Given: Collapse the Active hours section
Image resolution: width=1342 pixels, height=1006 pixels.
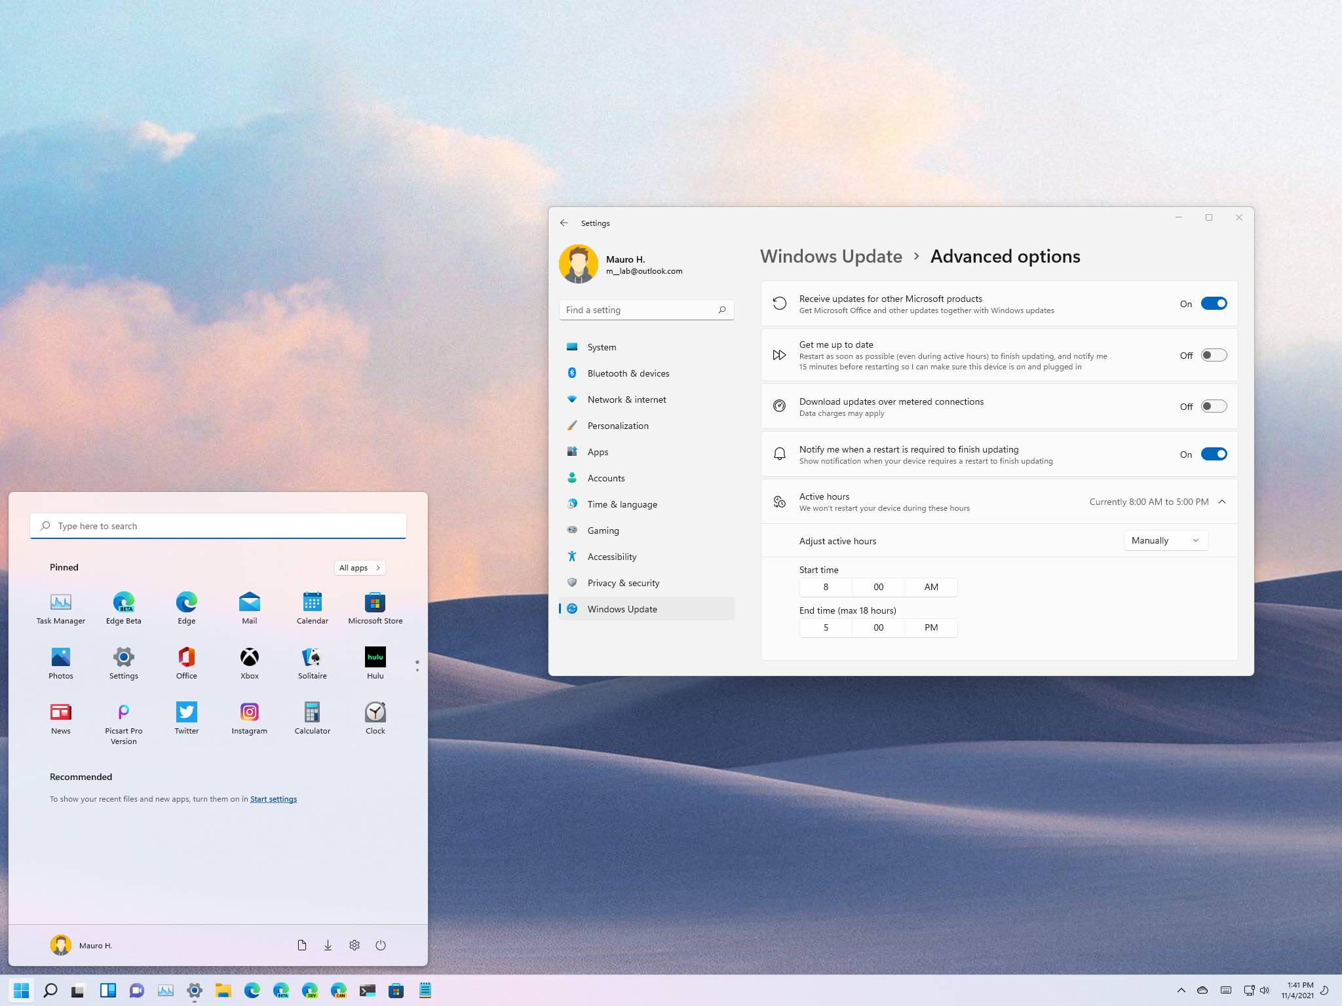Looking at the screenshot, I should pyautogui.click(x=1222, y=502).
